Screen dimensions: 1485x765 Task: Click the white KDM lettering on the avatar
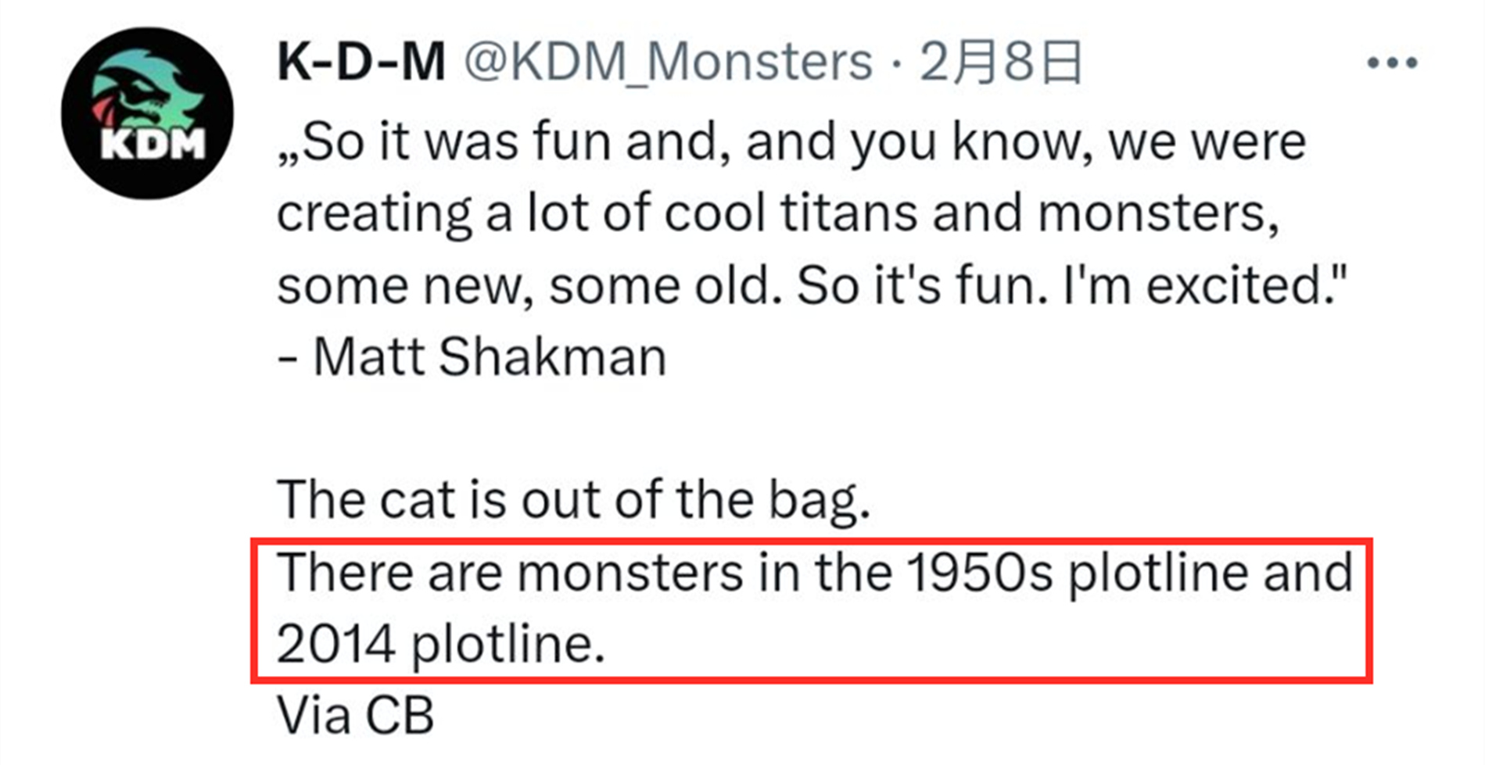[152, 145]
